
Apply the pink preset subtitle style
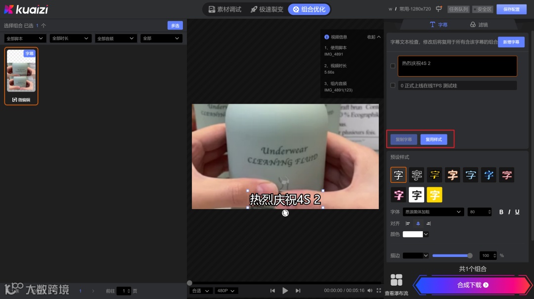point(399,195)
